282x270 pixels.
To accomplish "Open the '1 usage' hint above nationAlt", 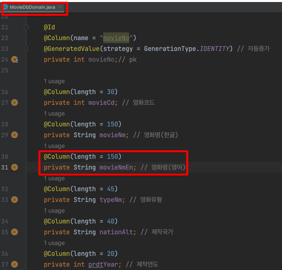I will [x=54, y=211].
